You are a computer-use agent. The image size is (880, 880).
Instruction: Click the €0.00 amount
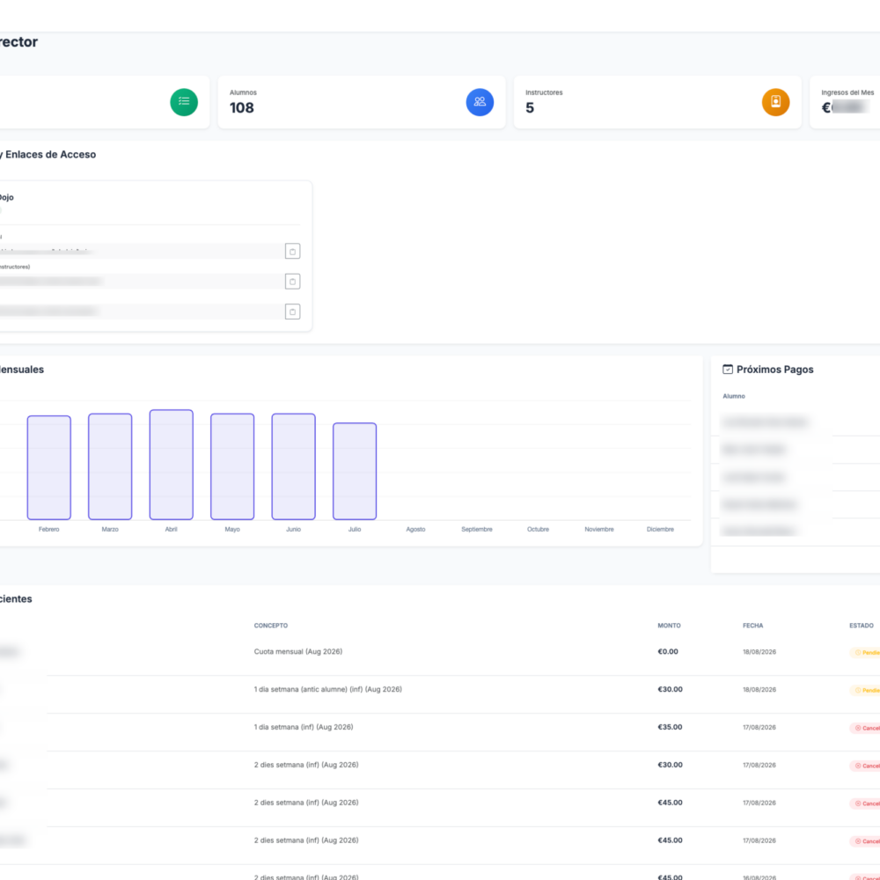coord(668,651)
